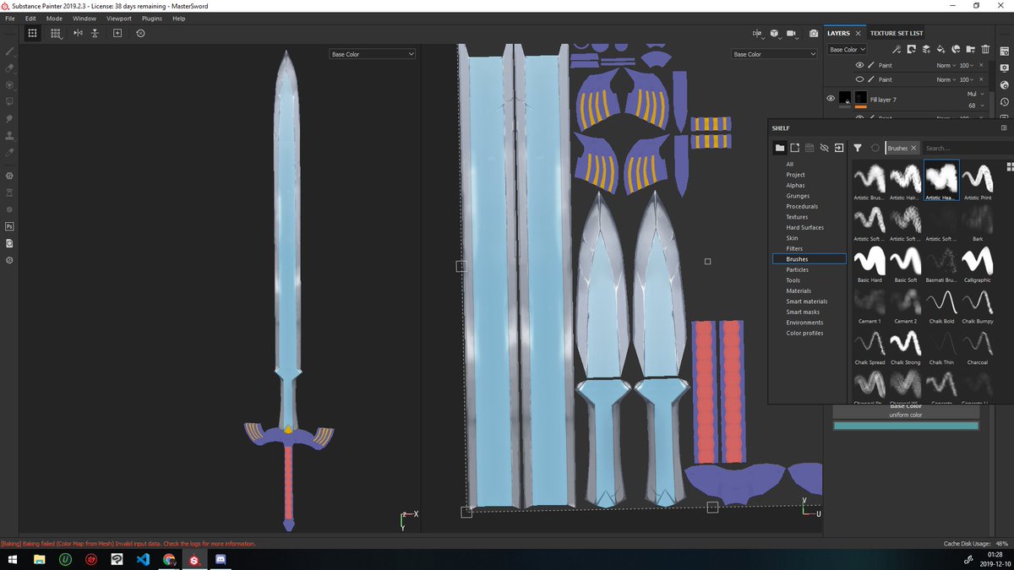The height and width of the screenshot is (570, 1014).
Task: Open the 3D viewport Base Color dropdown
Action: (372, 54)
